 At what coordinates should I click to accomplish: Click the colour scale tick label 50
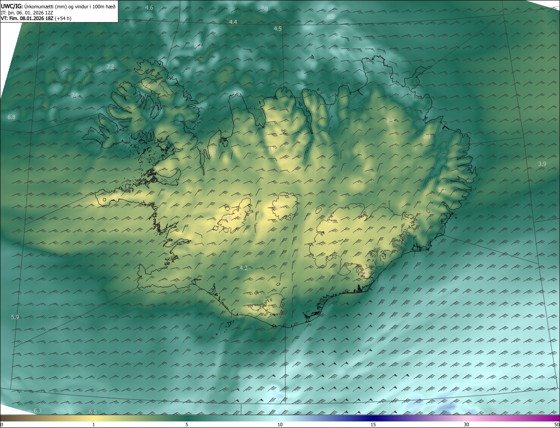(x=556, y=424)
